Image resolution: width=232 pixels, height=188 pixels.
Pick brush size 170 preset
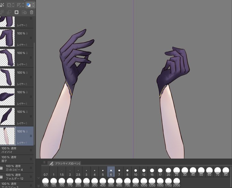[70, 183]
